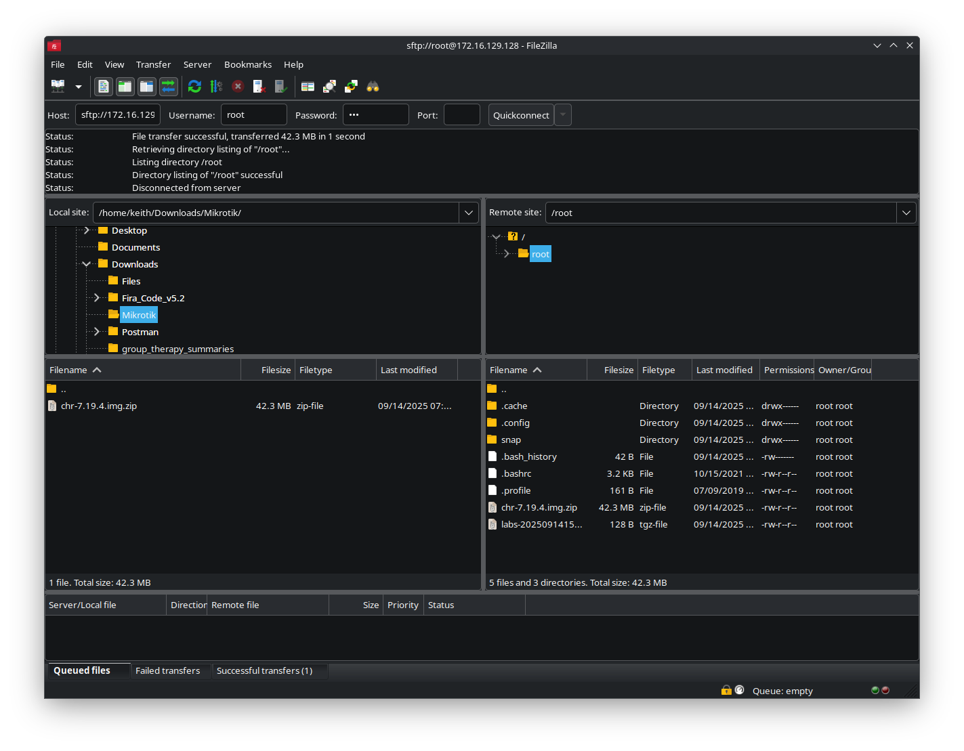Sort remote files by Permissions column
Image resolution: width=964 pixels, height=751 pixels.
click(x=787, y=370)
